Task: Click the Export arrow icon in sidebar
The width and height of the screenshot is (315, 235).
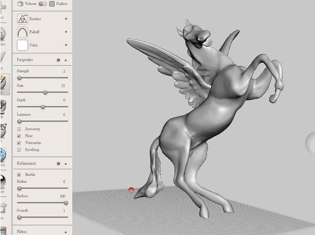Action: click(x=3, y=208)
